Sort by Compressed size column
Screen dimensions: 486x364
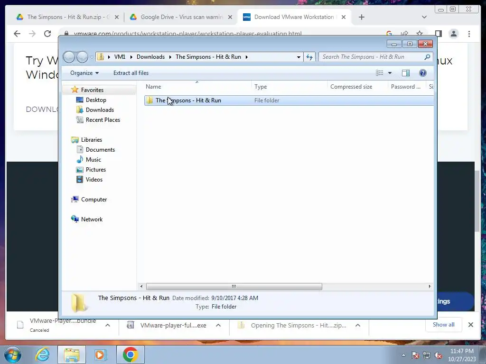coord(357,87)
